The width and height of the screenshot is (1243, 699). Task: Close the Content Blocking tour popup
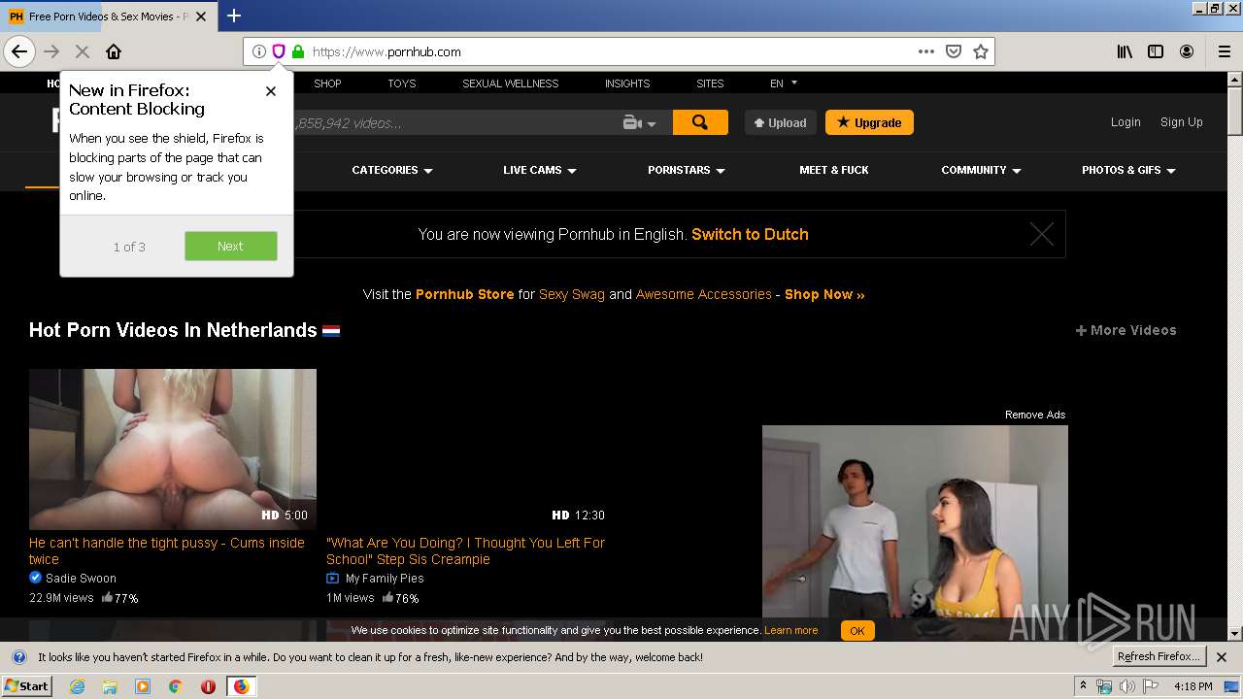point(271,91)
